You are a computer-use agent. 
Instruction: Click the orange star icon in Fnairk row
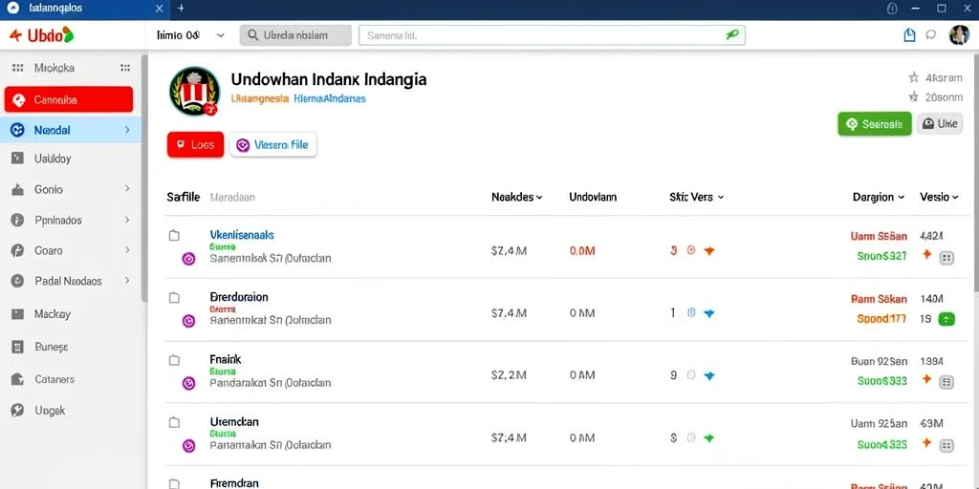(x=926, y=378)
